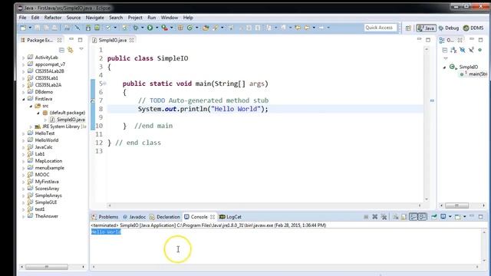Click the Clear Console icon
Screen dimensions: 491x276
pos(396,216)
